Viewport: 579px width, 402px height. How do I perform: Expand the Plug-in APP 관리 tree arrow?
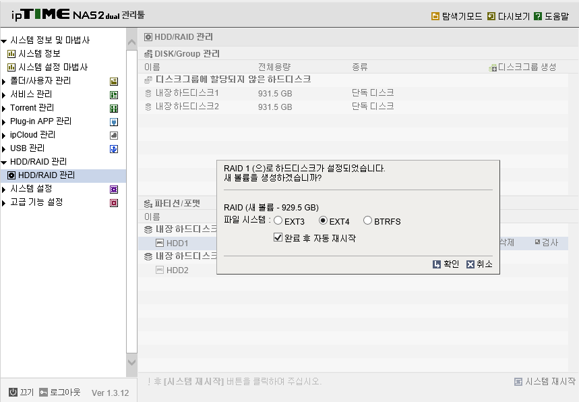pos(3,122)
